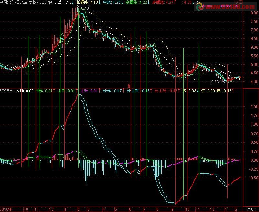Screen dimensions: 259x212
Task: Select the SZQBHL indicator name
Action: pyautogui.click(x=7, y=90)
